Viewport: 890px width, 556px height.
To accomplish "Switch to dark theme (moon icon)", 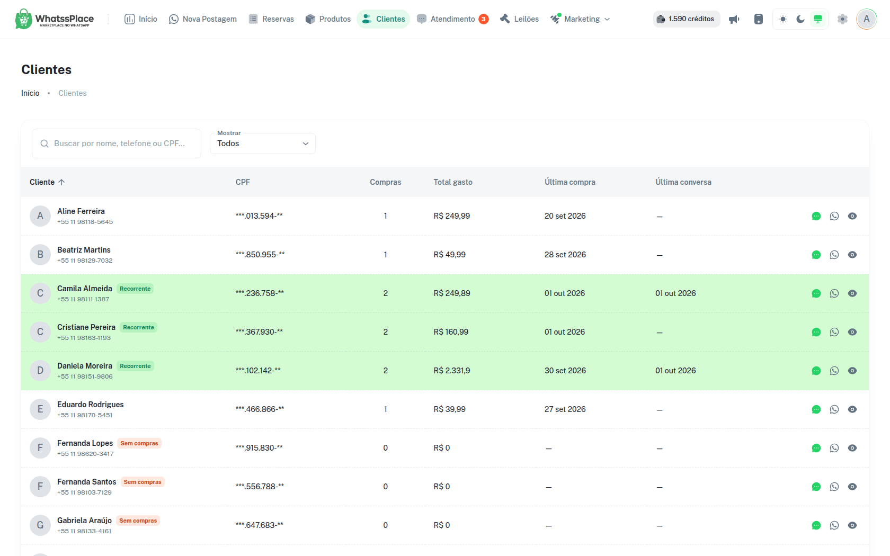I will [x=800, y=19].
